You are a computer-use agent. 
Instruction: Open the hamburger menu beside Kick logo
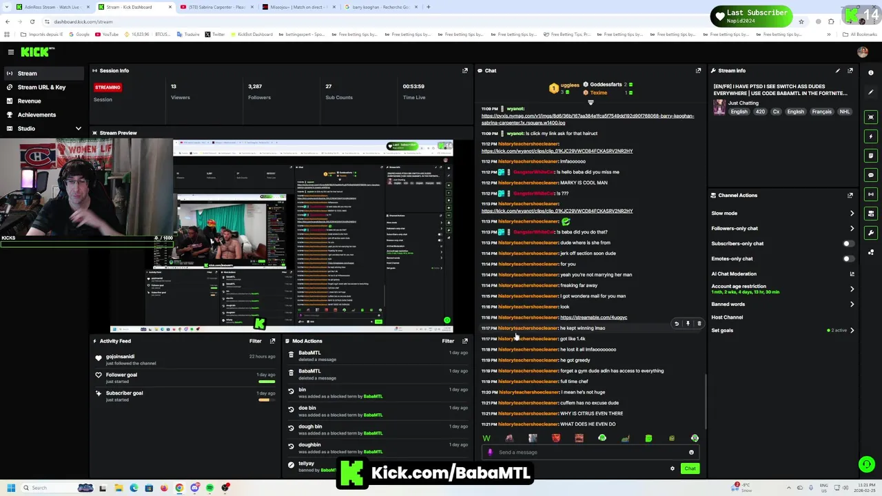(11, 52)
